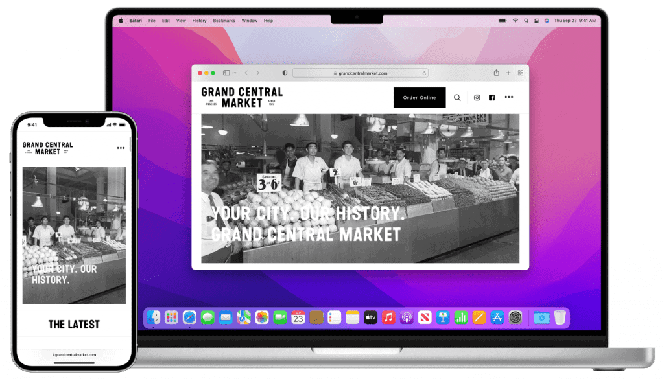This screenshot has height=379, width=664.
Task: Open a new Safari tab with plus
Action: [x=508, y=73]
